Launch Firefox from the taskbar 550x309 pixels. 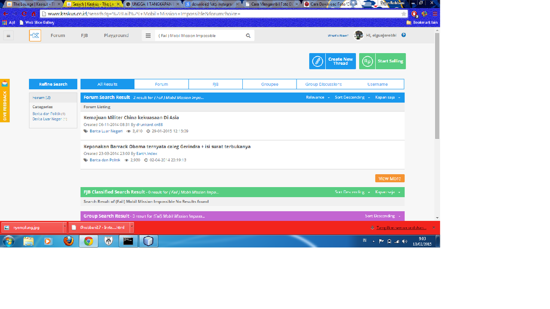68,241
